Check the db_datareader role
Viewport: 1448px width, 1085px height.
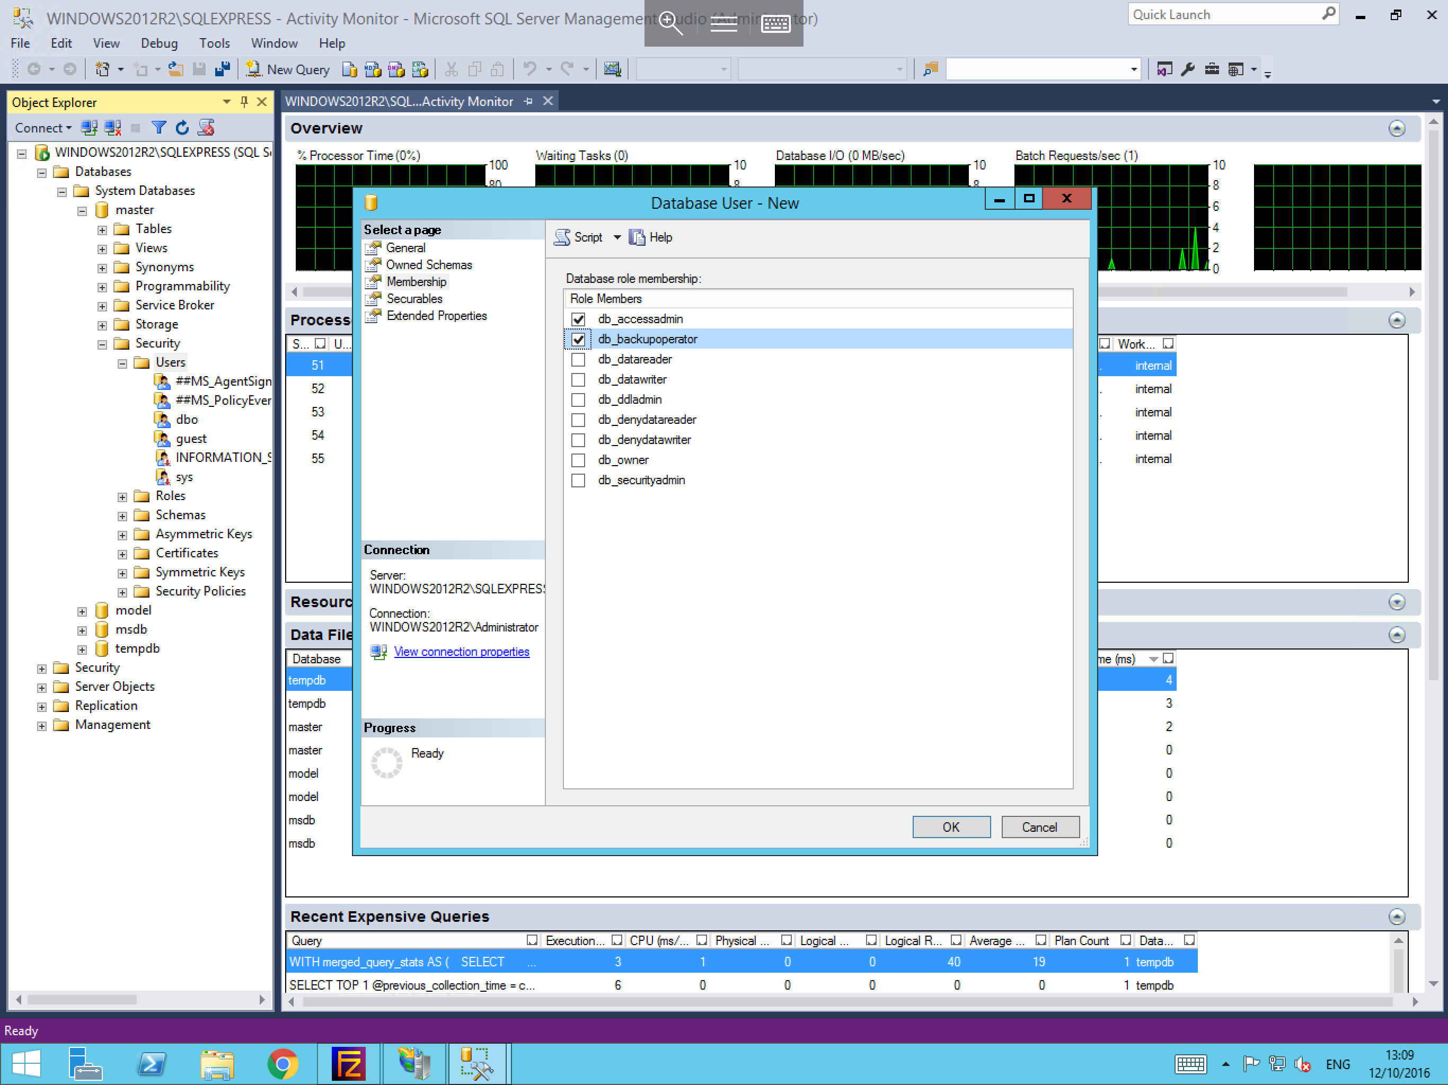(x=578, y=360)
